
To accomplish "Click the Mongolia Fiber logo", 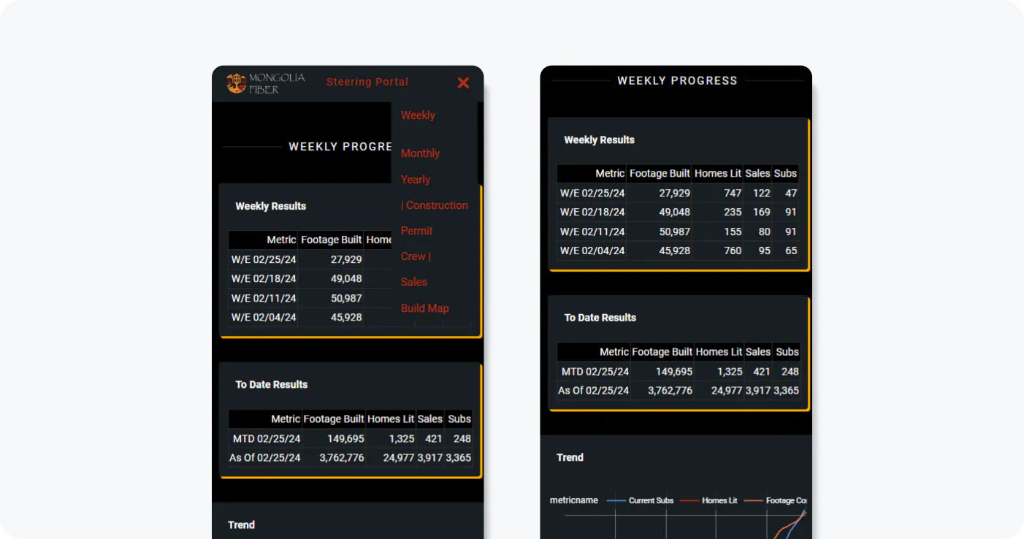I will 266,83.
